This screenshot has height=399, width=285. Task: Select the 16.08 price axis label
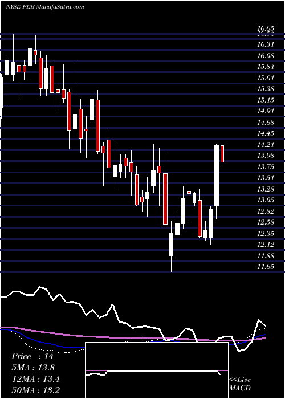pos(266,55)
